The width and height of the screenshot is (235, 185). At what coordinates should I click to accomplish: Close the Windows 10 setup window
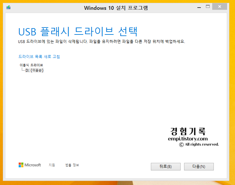pyautogui.click(x=220, y=7)
